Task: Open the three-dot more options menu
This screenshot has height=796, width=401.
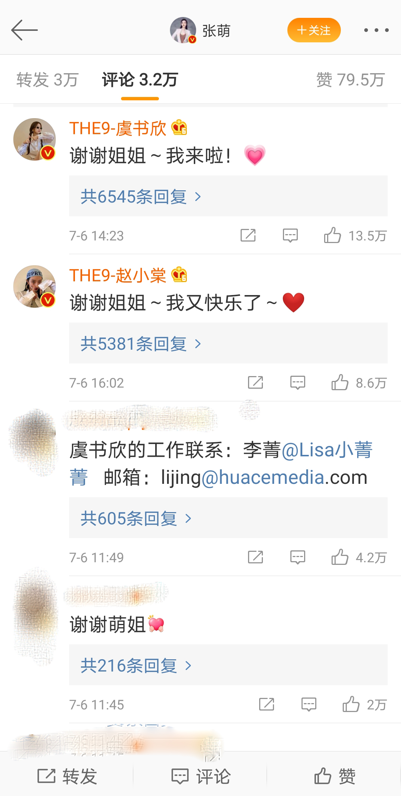Action: click(376, 30)
